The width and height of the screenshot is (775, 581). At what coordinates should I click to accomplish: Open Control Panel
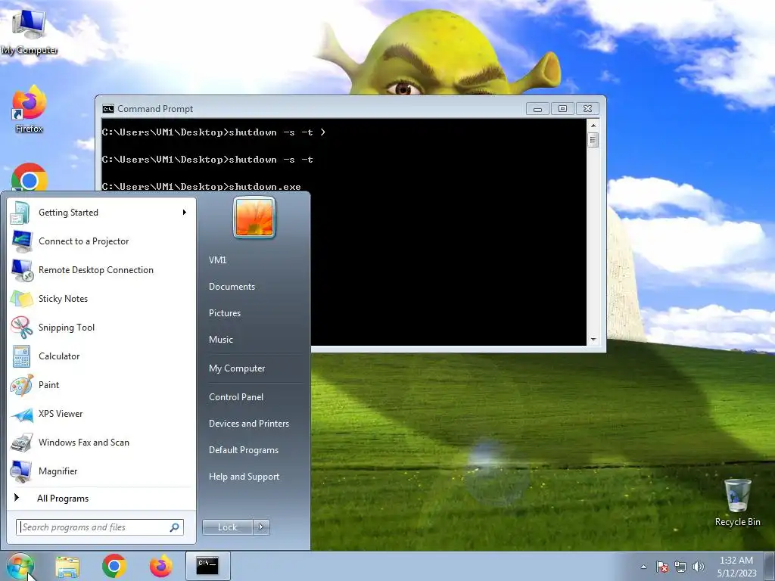pos(236,397)
